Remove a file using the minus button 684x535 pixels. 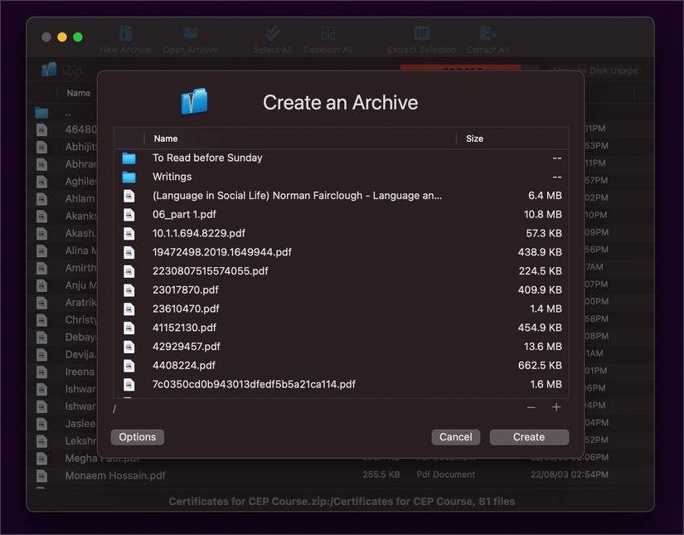pyautogui.click(x=531, y=407)
